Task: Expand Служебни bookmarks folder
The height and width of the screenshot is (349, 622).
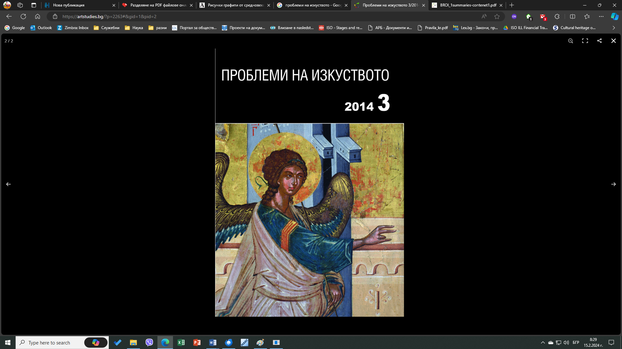Action: click(x=107, y=28)
